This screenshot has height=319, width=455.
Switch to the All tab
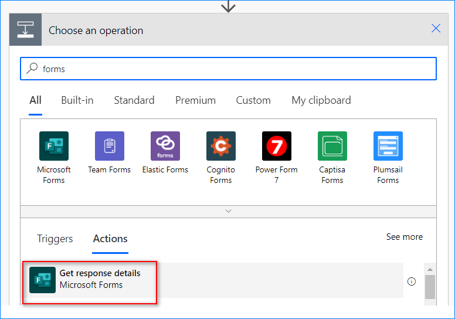pos(35,100)
